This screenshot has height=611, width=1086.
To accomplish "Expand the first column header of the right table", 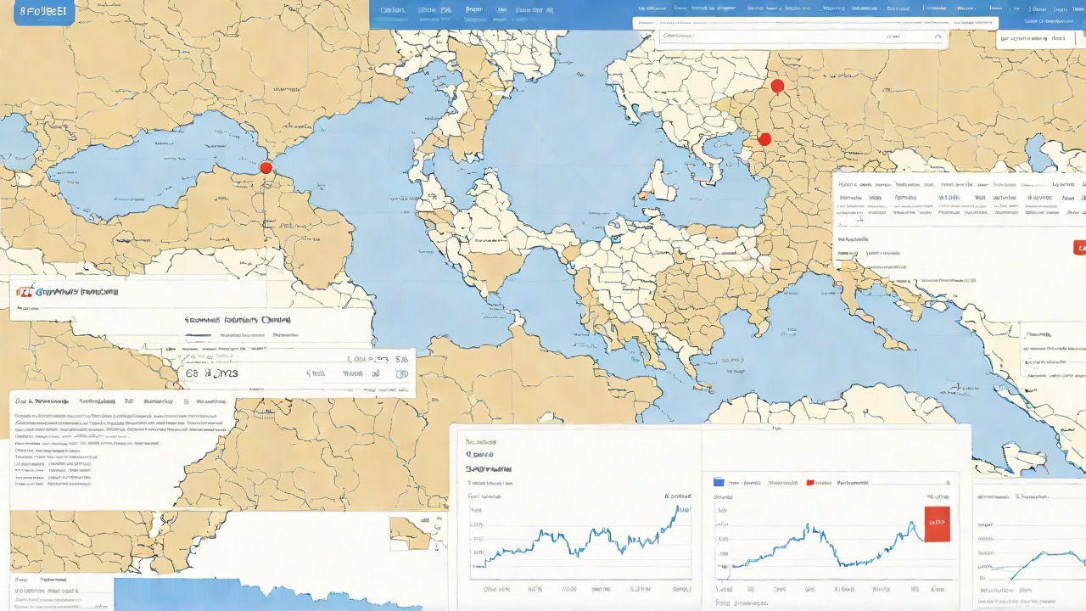I will pyautogui.click(x=849, y=183).
